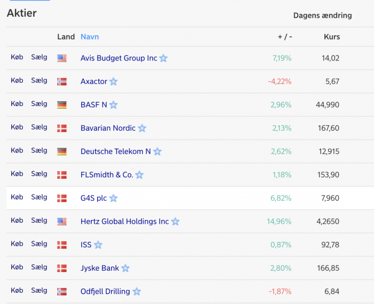Image resolution: width=374 pixels, height=304 pixels.
Task: Click Danish flag in ISS row
Action: [62, 245]
